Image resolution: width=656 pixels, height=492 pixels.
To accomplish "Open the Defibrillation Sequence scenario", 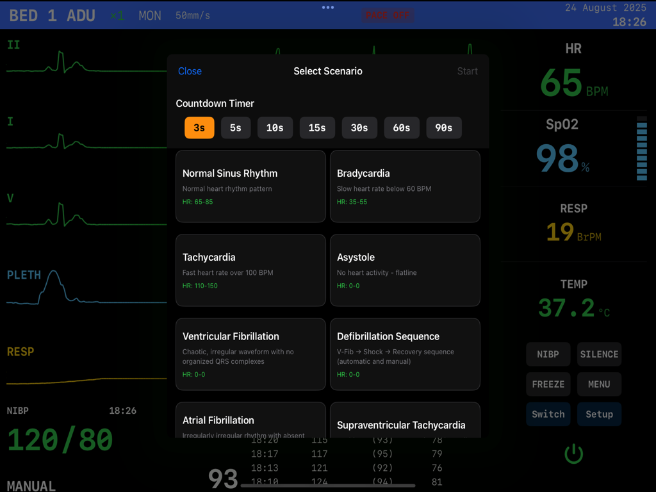I will pos(405,354).
